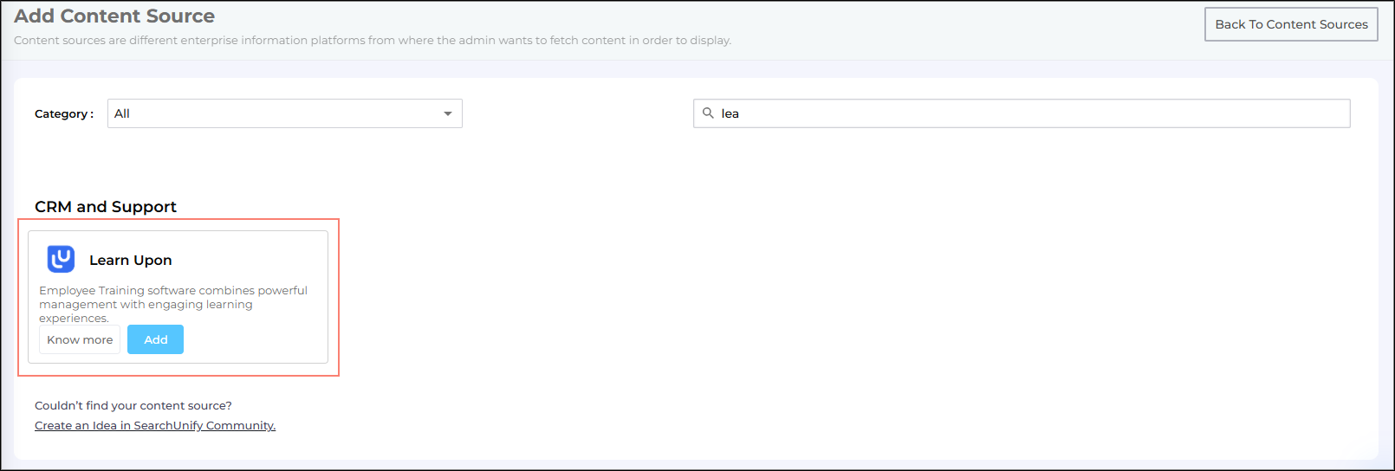Focus the search field containing 'lea'
This screenshot has height=471, width=1395.
(1022, 113)
